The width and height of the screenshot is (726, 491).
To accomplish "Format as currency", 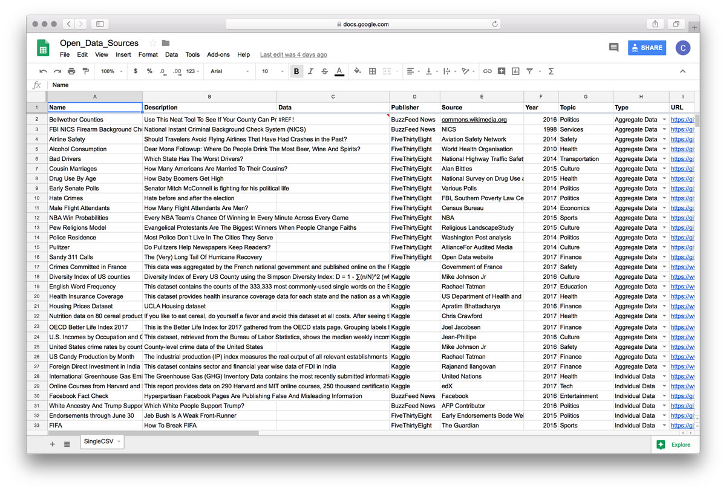I will coord(136,71).
